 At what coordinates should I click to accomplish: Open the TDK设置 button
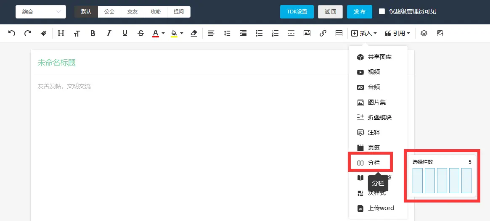(297, 12)
